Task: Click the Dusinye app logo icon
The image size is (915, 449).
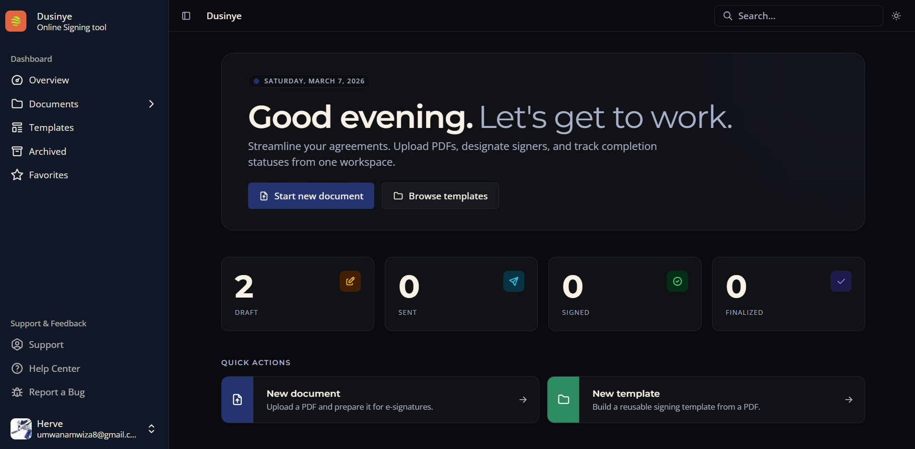Action: point(16,21)
